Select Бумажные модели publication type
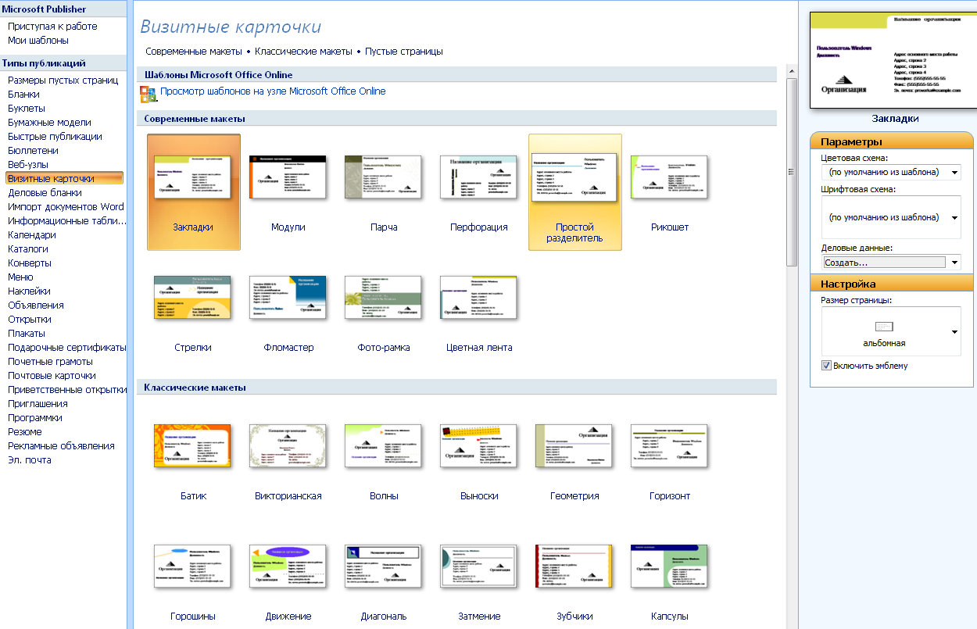 (x=49, y=123)
